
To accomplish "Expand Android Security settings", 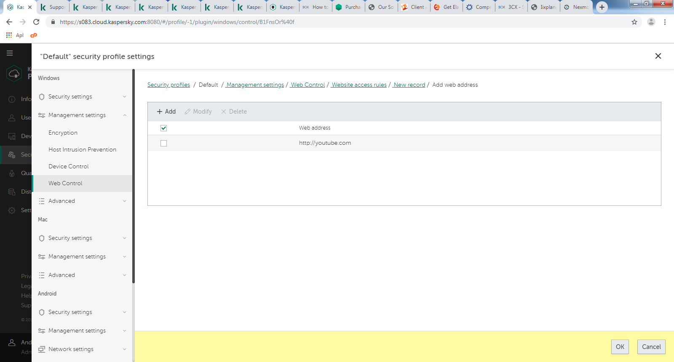I will pyautogui.click(x=125, y=312).
